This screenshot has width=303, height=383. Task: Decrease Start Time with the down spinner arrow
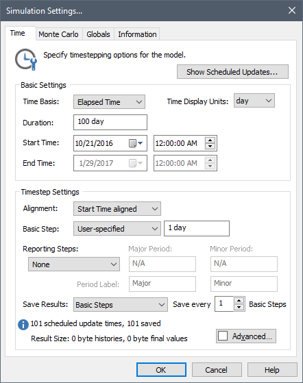[x=210, y=147]
